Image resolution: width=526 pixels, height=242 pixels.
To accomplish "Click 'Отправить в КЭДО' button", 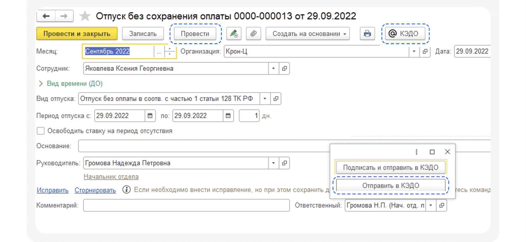I will pos(391,185).
